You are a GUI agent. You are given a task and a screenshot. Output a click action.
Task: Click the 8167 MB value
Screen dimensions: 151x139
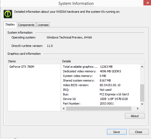click(x=105, y=80)
